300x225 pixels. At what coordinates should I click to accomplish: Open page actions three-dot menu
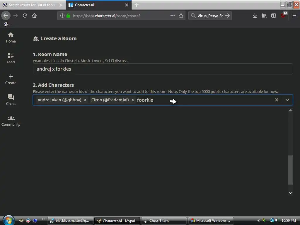(173, 16)
